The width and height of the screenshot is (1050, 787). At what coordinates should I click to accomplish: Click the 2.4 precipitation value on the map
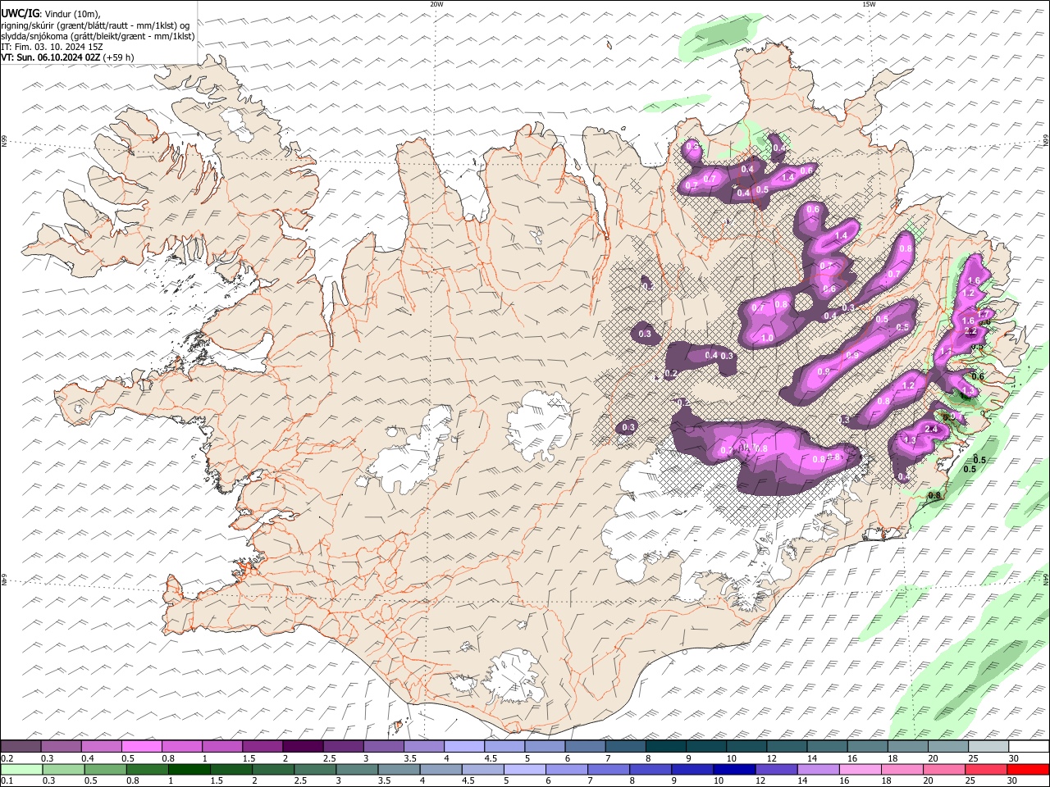(931, 429)
